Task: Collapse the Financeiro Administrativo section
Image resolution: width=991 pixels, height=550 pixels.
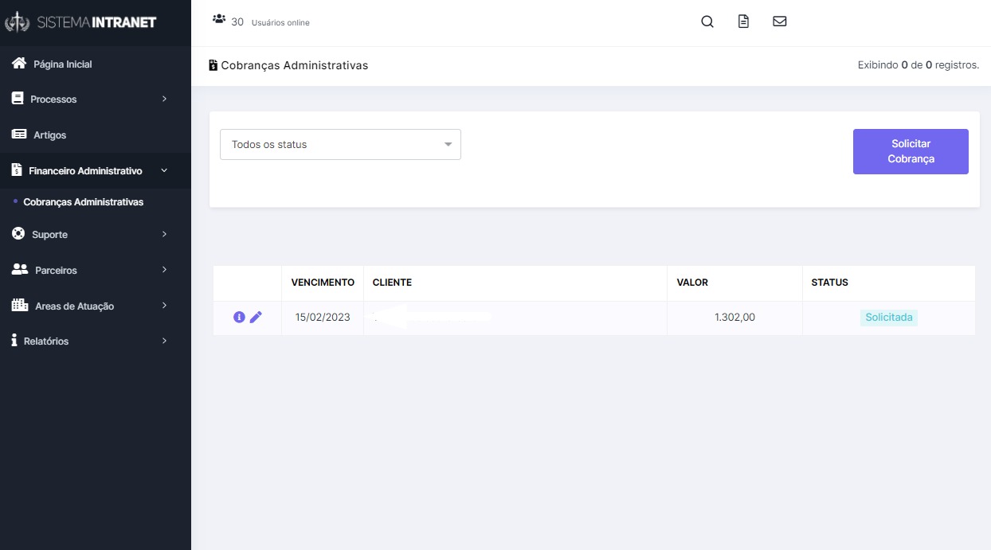Action: click(164, 170)
